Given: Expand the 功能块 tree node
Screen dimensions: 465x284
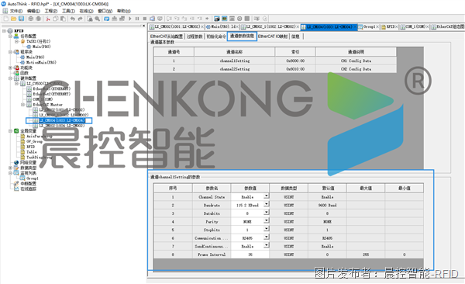Looking at the screenshot, I should tap(11, 68).
